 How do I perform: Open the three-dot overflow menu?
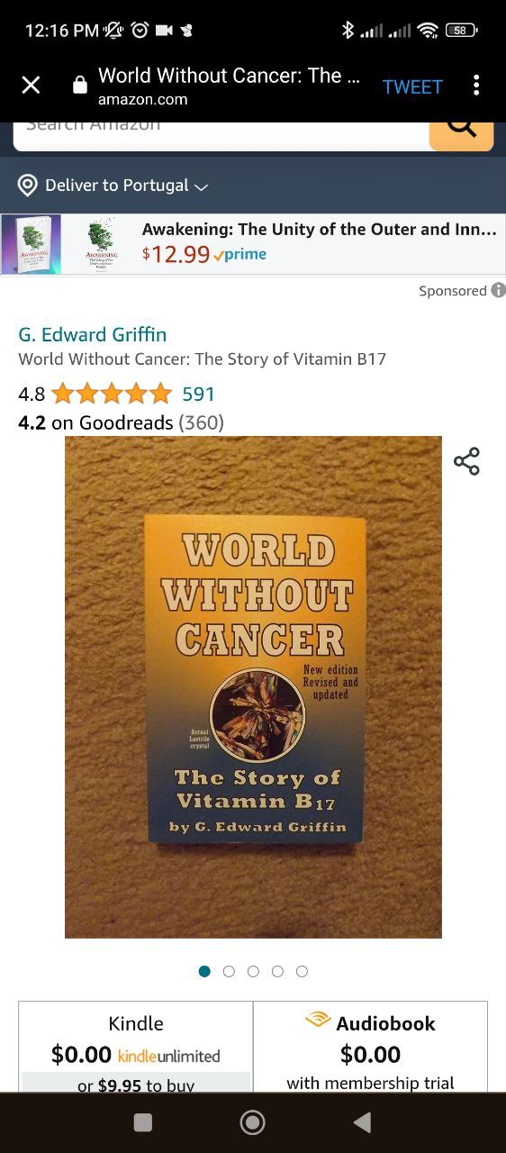[x=476, y=86]
